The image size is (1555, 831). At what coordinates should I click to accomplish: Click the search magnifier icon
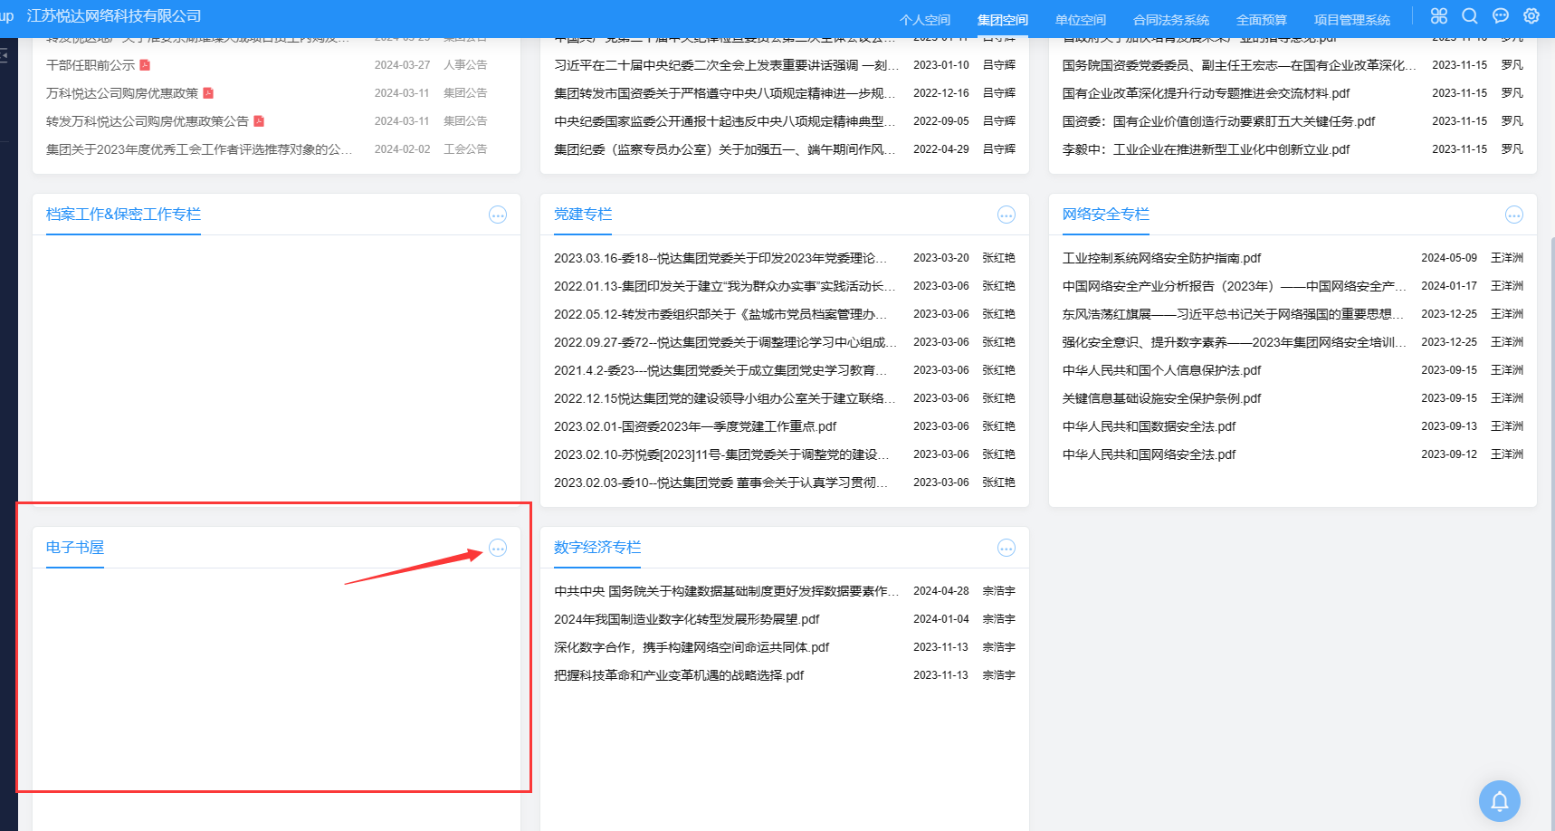[1470, 16]
